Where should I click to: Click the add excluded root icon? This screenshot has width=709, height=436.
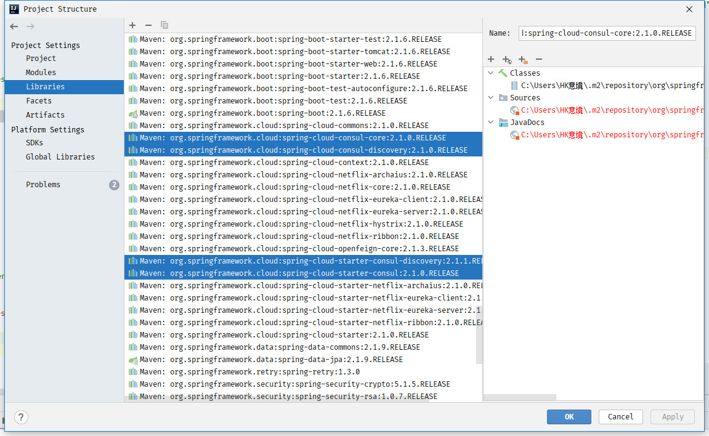pos(523,60)
